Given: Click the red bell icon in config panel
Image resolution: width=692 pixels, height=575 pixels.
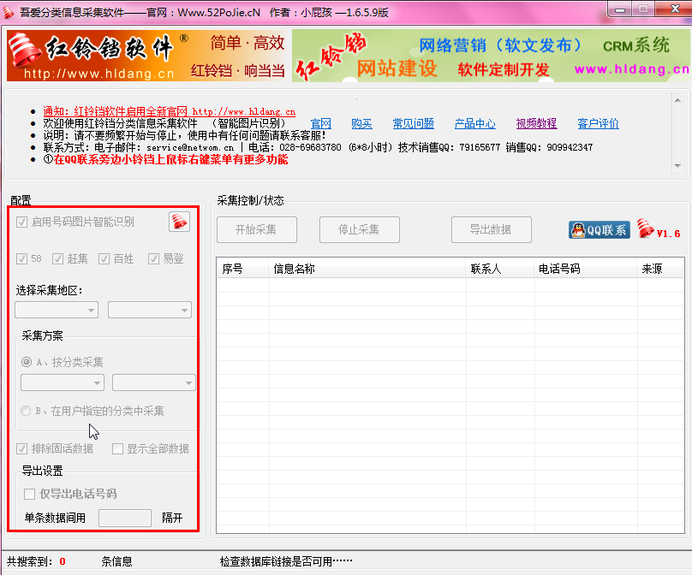Looking at the screenshot, I should (179, 222).
